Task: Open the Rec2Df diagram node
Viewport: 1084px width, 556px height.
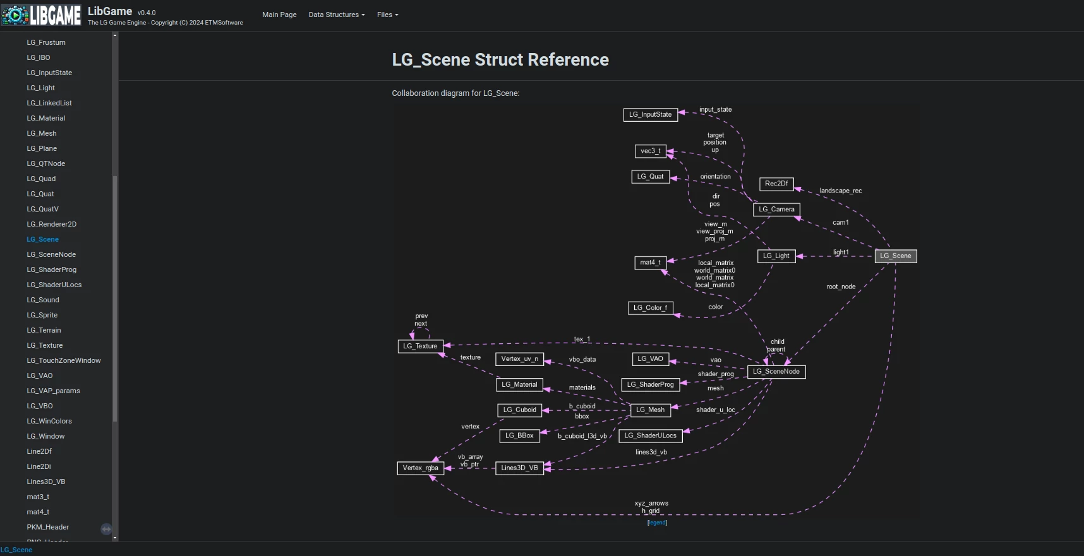Action: pos(776,184)
